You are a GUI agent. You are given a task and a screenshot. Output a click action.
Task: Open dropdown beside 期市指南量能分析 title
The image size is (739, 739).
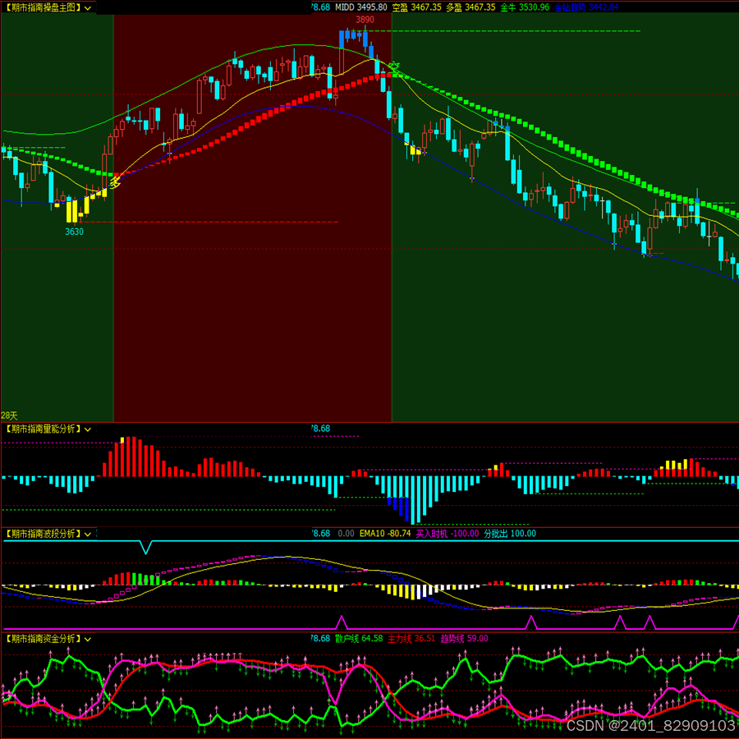[88, 429]
